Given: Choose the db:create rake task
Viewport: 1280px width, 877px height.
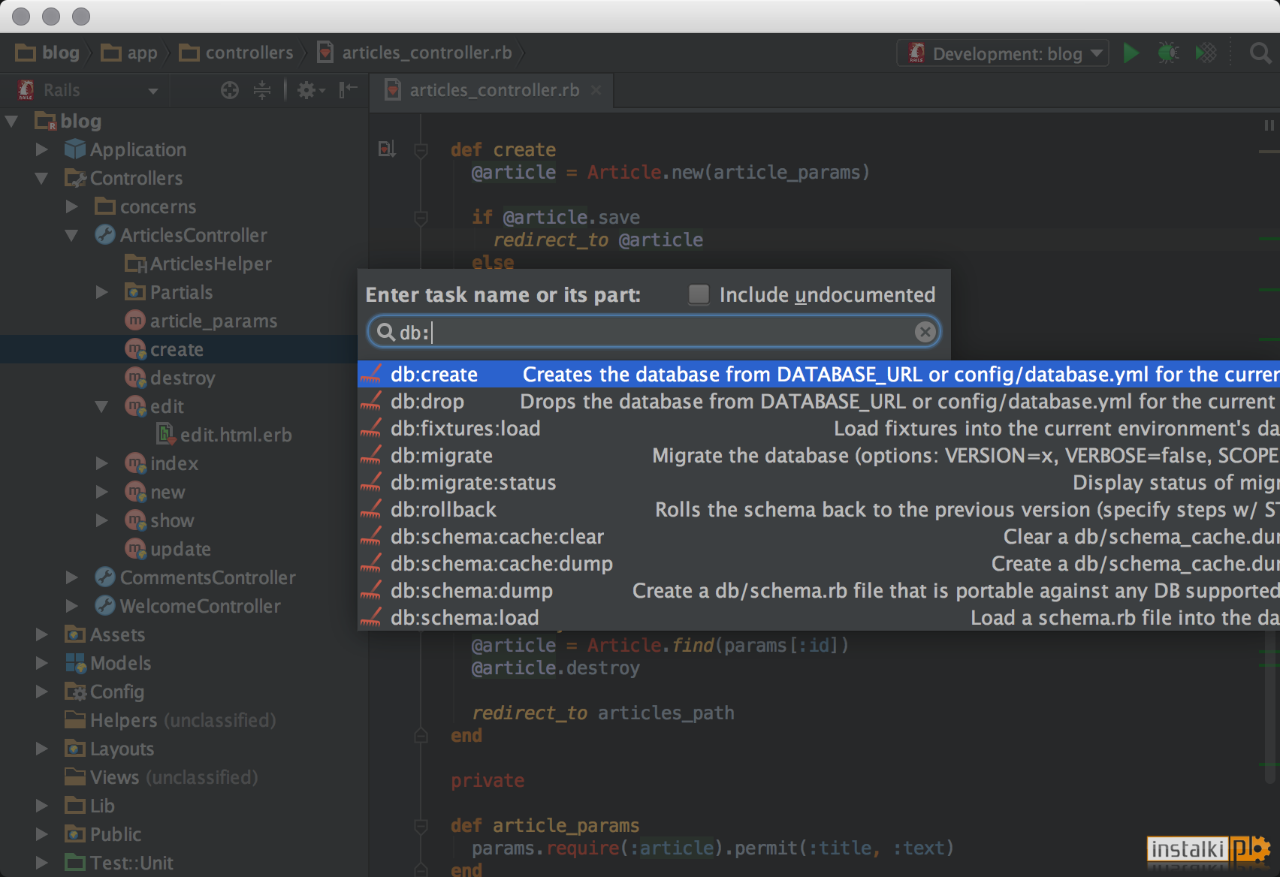Looking at the screenshot, I should (819, 374).
